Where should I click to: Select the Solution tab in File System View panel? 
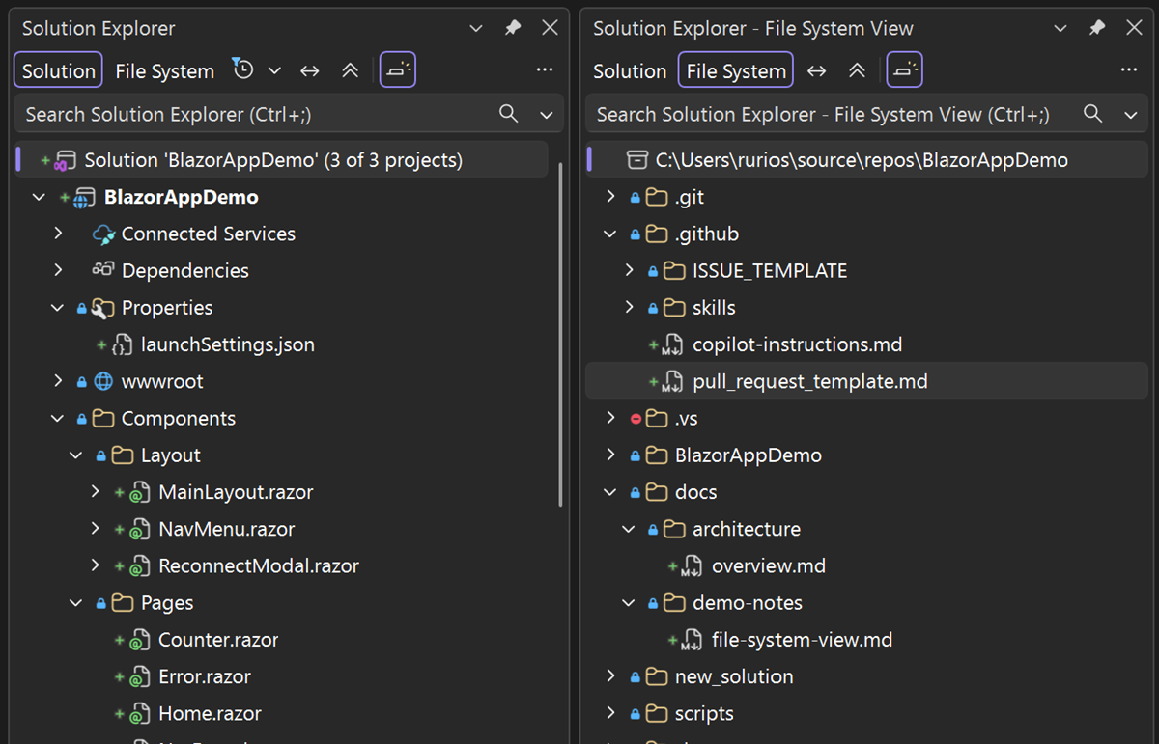[630, 70]
